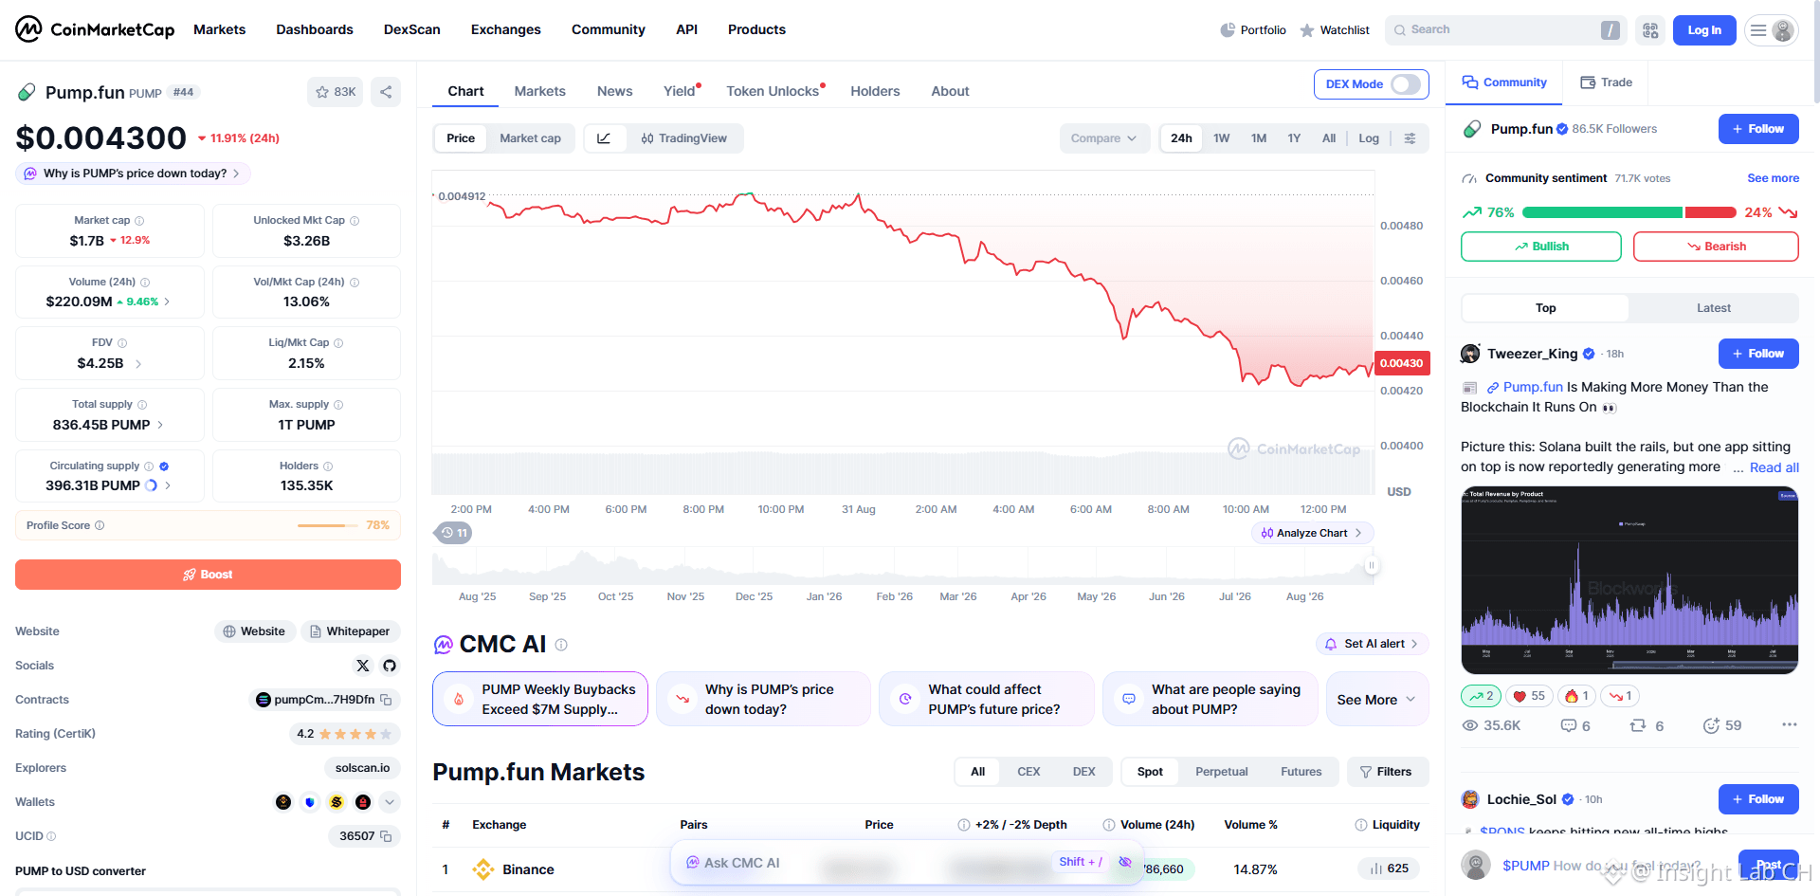1820x896 pixels.
Task: Toggle visibility eye icon in Ask CMC AI bar
Action: [1125, 862]
